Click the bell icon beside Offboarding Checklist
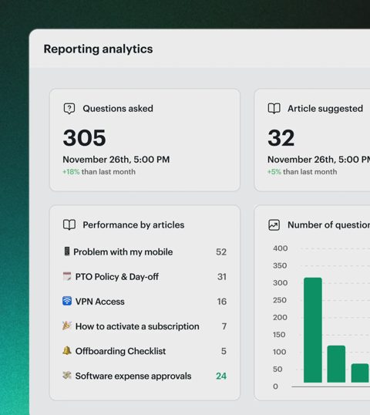The width and height of the screenshot is (370, 415). 67,351
